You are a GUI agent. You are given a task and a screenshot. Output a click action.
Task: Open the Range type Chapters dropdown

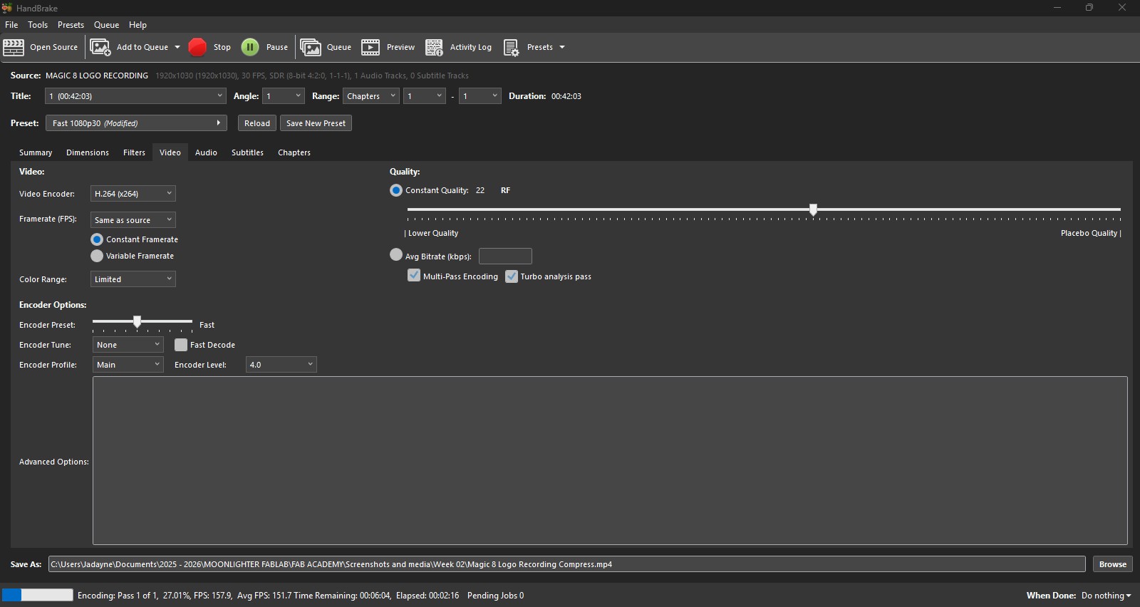click(x=371, y=96)
